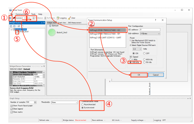This screenshot has width=194, height=124.
Task: Pin the Graph Setup panel
Action: tap(190, 98)
